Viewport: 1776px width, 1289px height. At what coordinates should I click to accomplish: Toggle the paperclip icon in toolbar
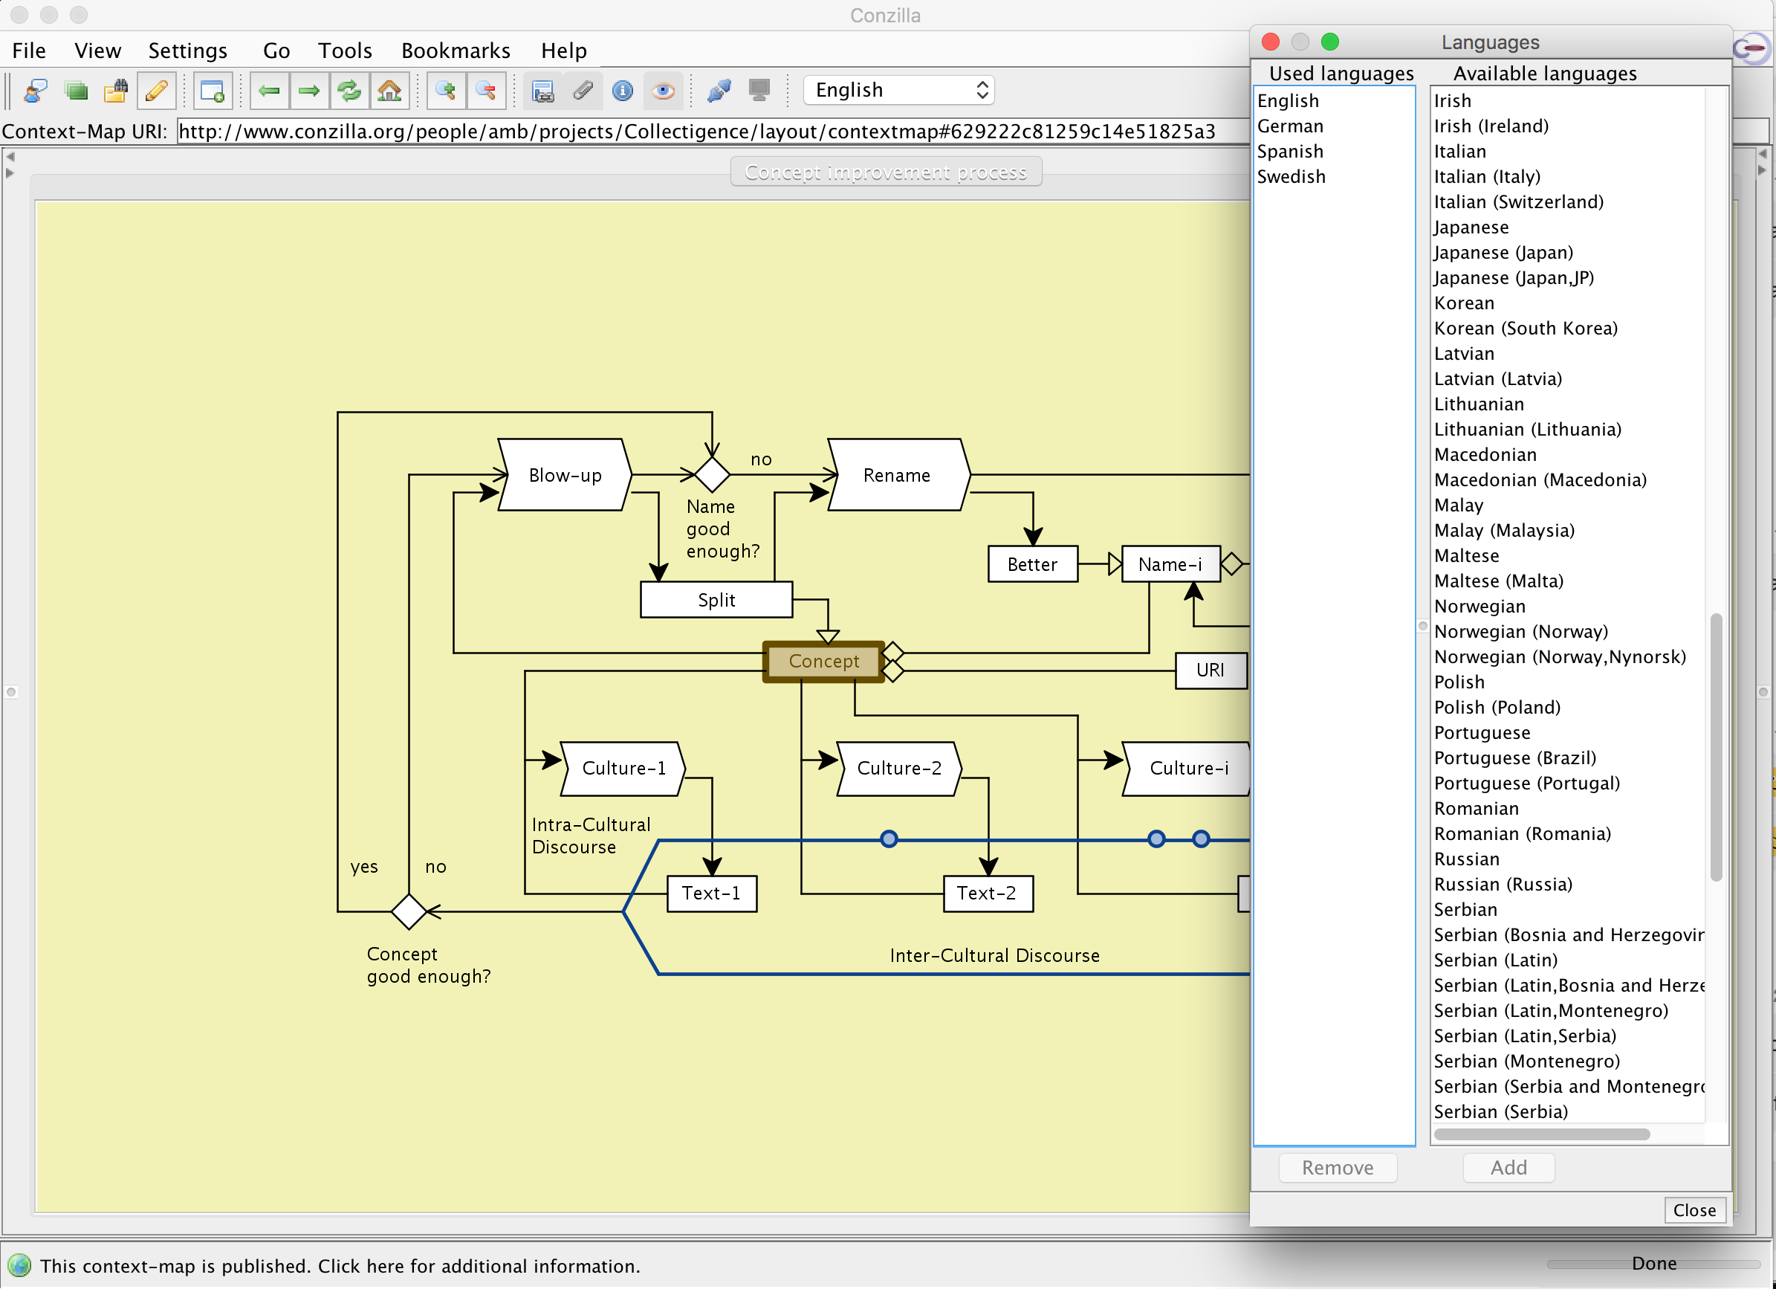coord(583,91)
